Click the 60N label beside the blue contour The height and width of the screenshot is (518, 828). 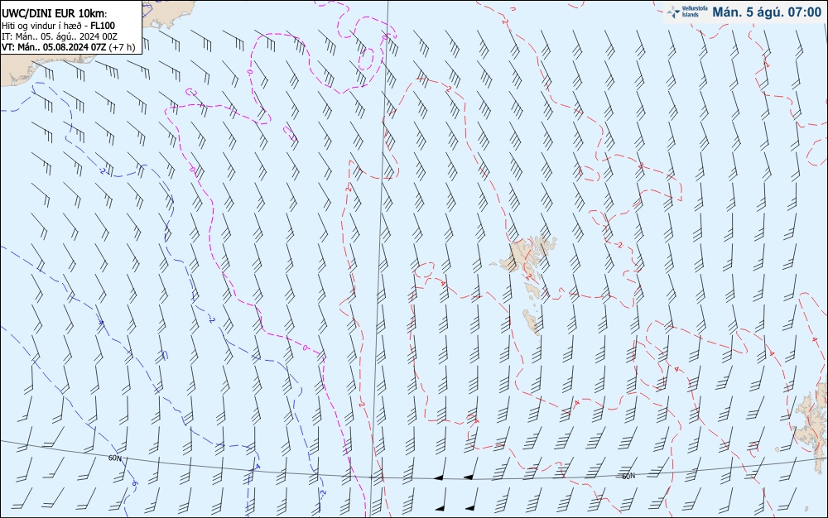point(114,458)
